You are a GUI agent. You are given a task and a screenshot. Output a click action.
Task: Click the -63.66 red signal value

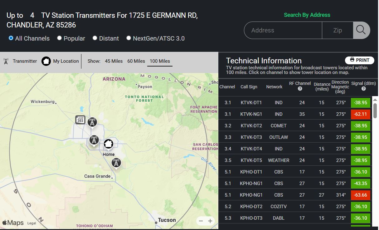[x=361, y=195]
